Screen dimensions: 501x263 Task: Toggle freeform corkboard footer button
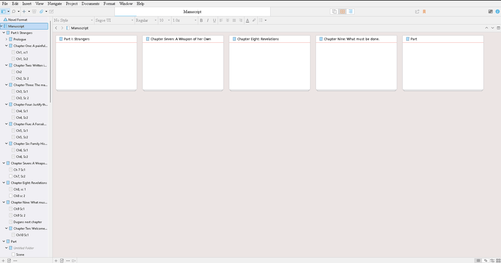point(486,260)
